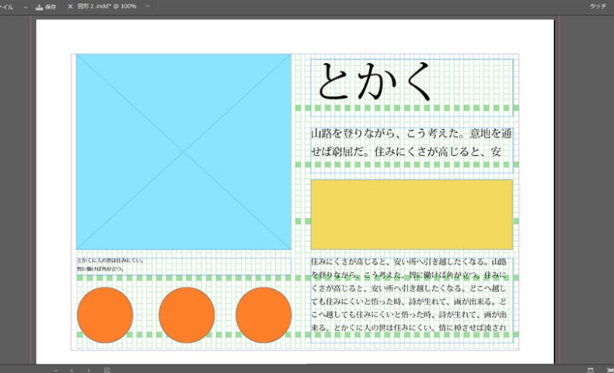Click the タッチ workspace button
The height and width of the screenshot is (373, 614).
coord(598,6)
